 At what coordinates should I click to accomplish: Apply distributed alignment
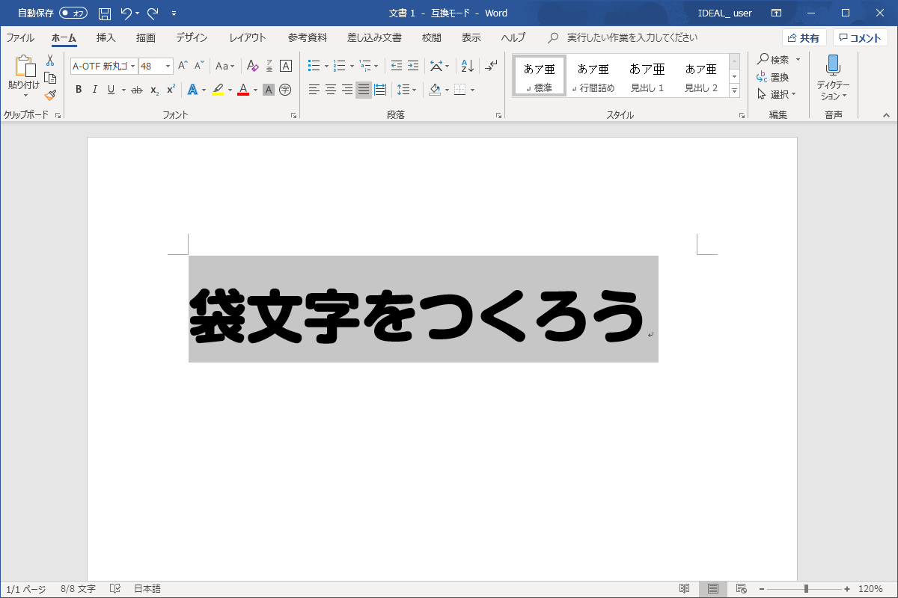(380, 90)
